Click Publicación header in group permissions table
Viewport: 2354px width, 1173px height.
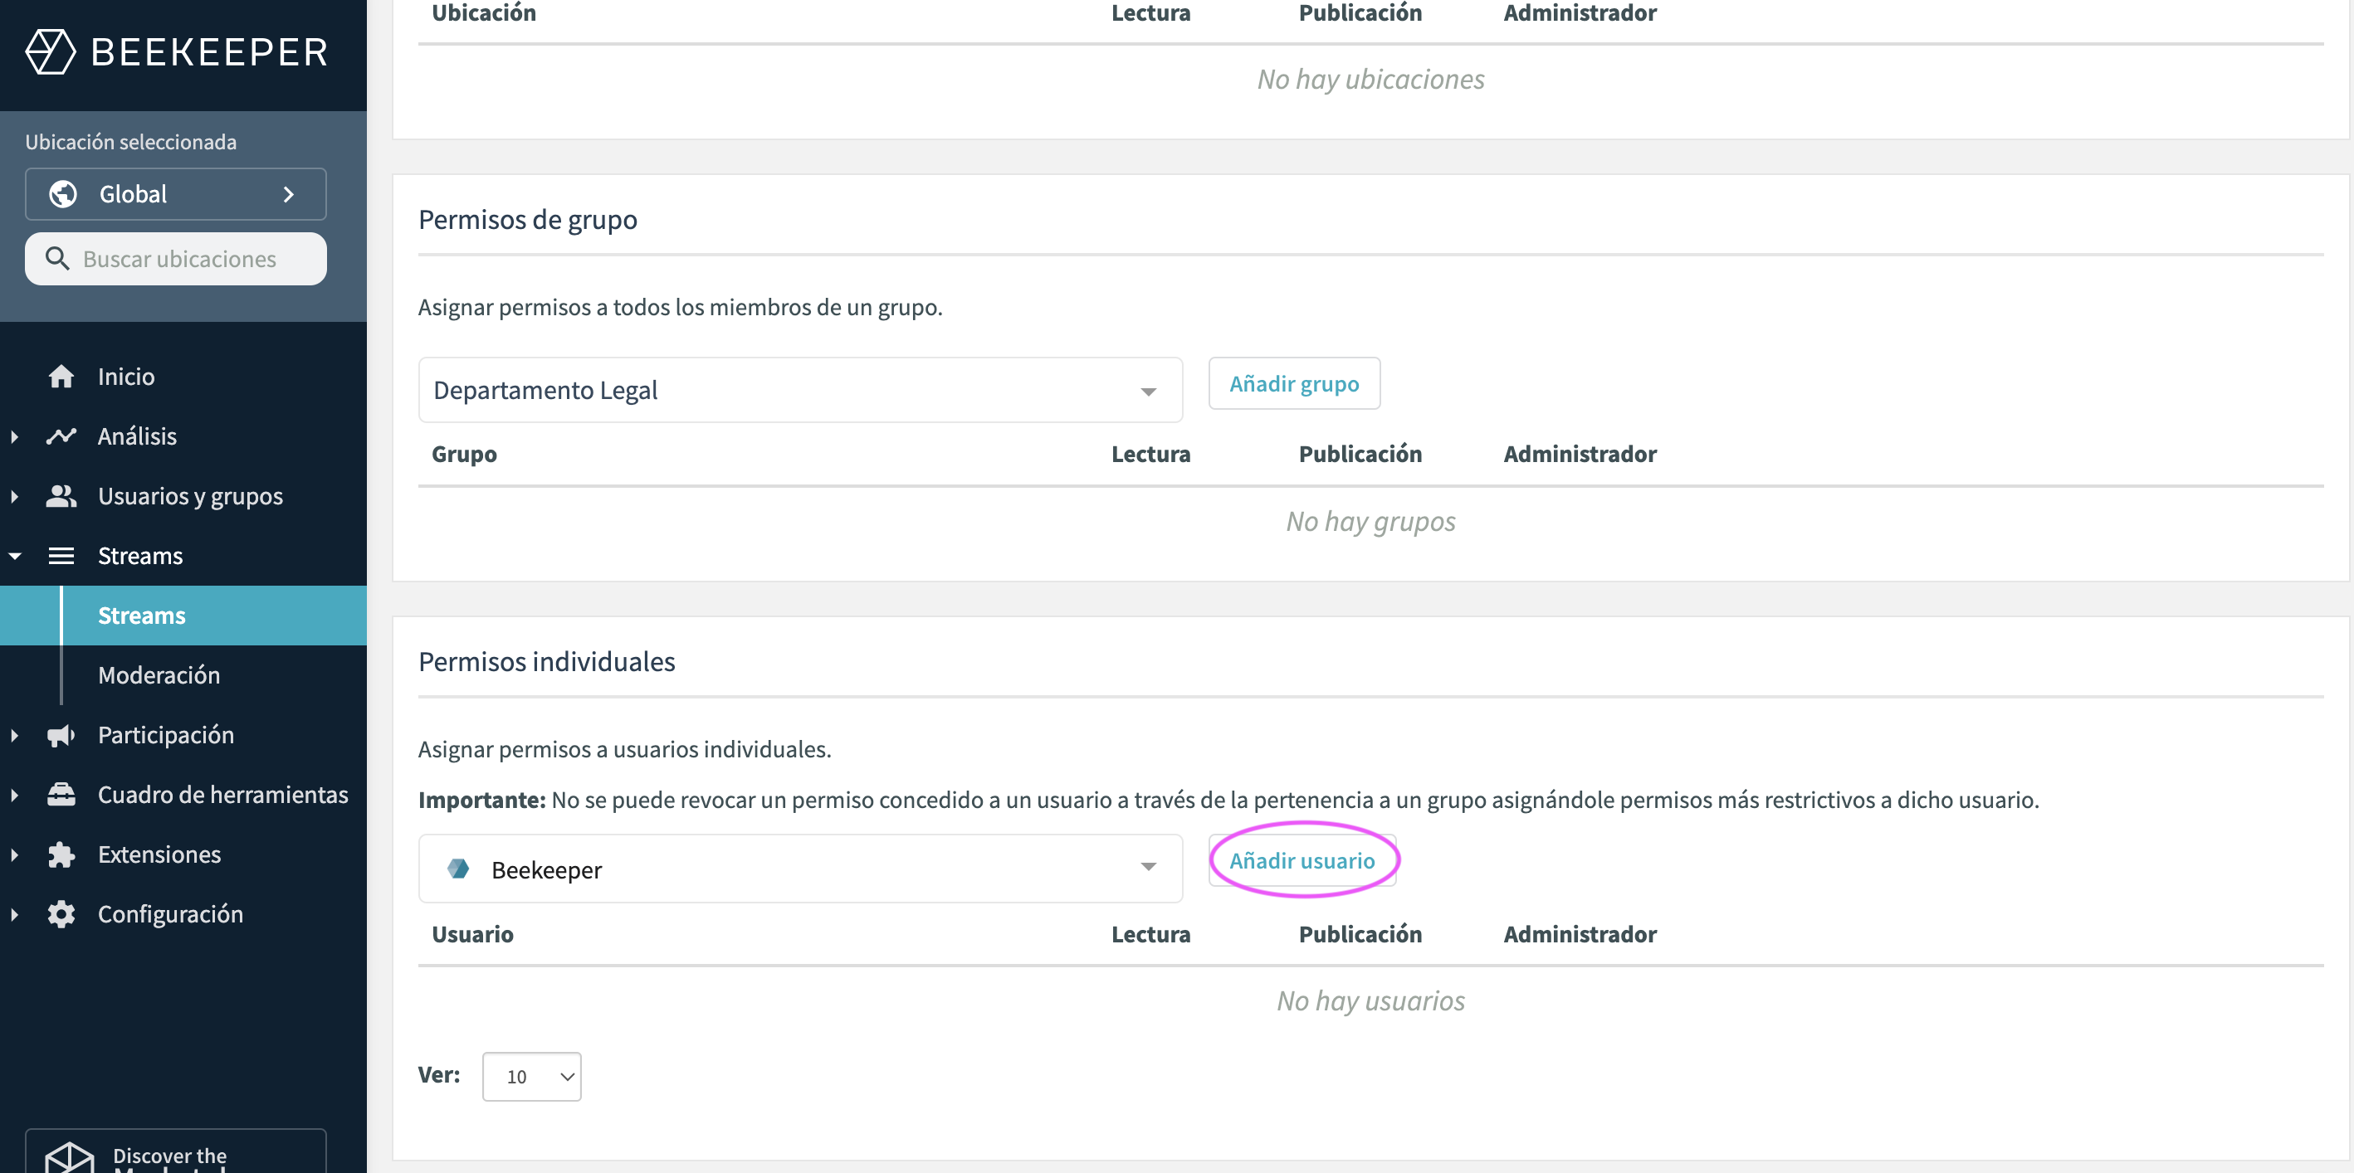tap(1360, 454)
